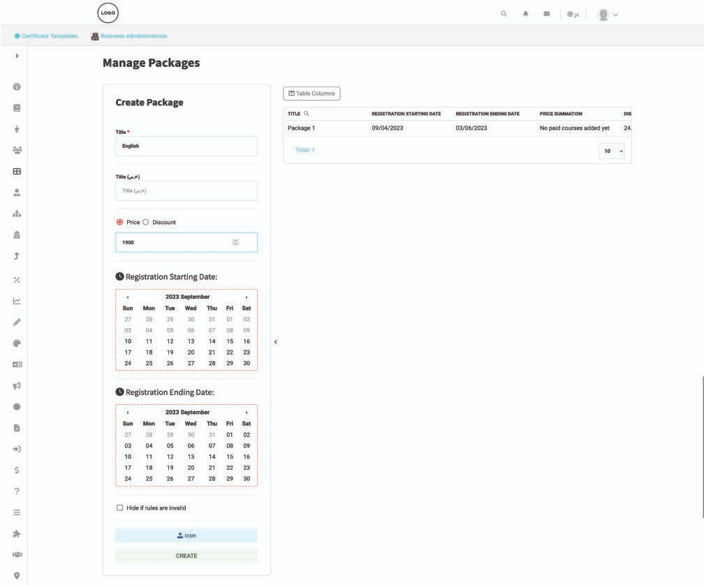This screenshot has height=585, width=704.
Task: Switch language with the globe icon
Action: (x=573, y=15)
